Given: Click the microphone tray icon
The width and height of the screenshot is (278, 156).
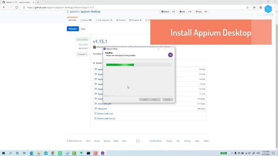Looking at the screenshot, I should point(235,153).
